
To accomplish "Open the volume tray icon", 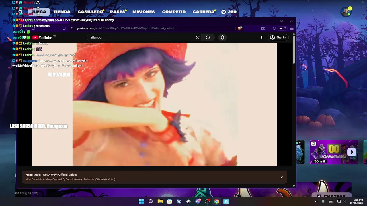I will pyautogui.click(x=344, y=201).
